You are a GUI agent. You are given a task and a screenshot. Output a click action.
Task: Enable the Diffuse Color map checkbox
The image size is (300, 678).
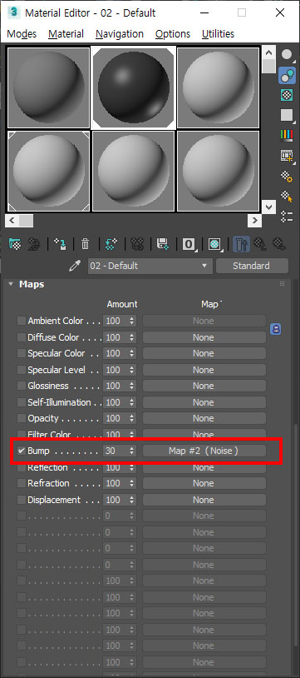(21, 337)
